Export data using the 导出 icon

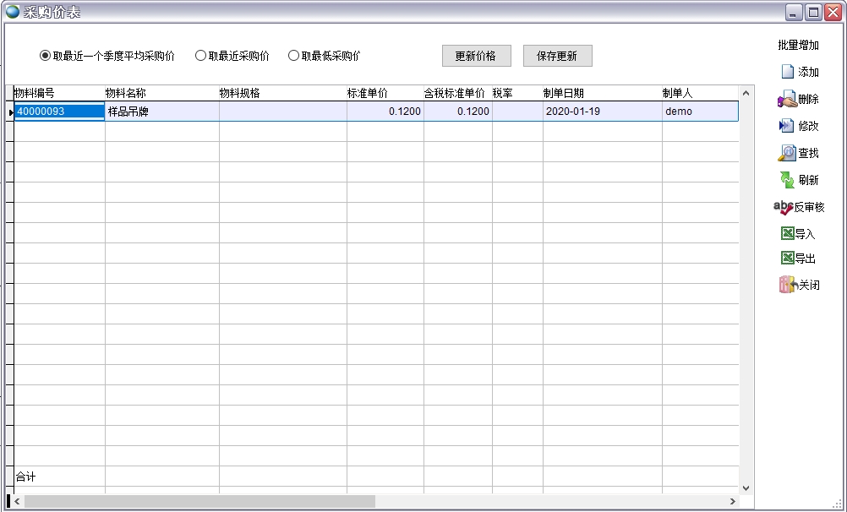(798, 259)
